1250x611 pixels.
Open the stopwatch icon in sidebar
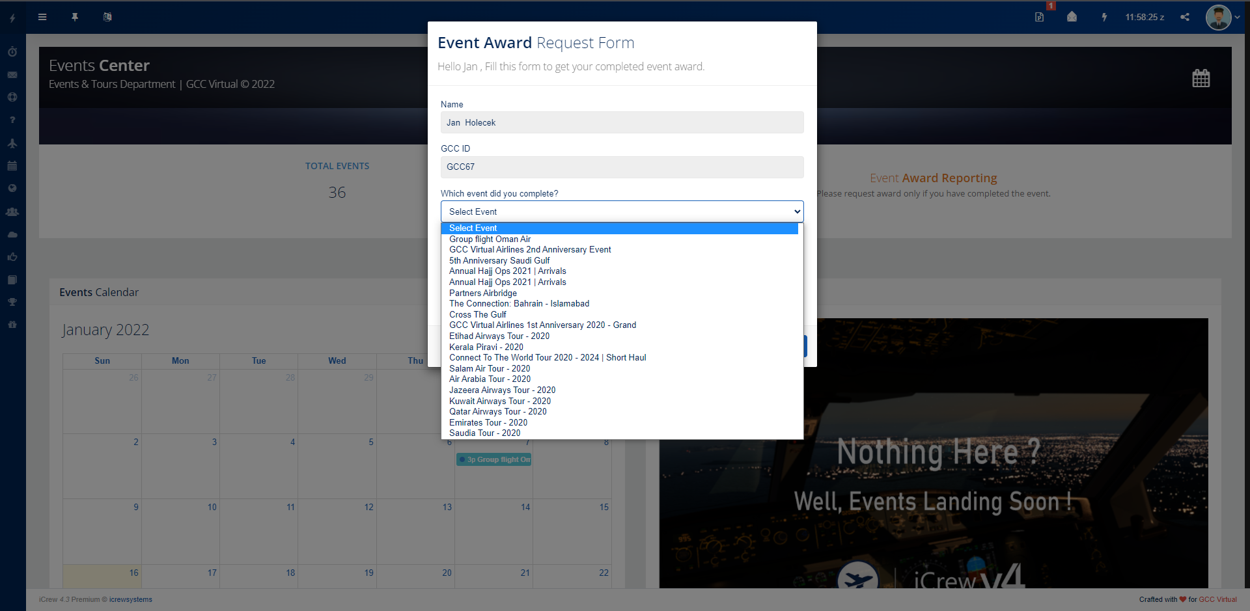click(x=12, y=51)
